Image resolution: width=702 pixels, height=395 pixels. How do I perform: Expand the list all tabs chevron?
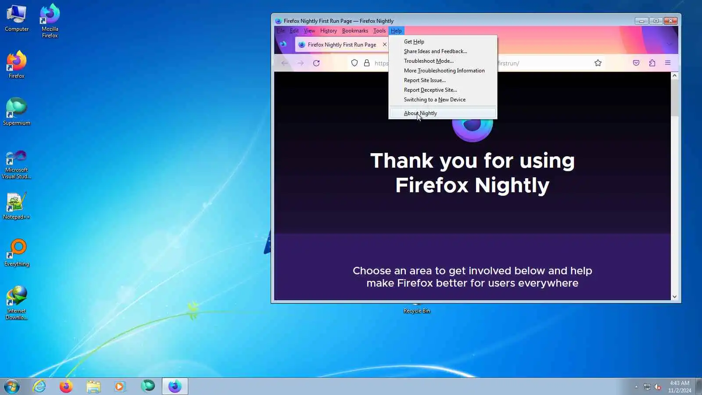point(669,44)
